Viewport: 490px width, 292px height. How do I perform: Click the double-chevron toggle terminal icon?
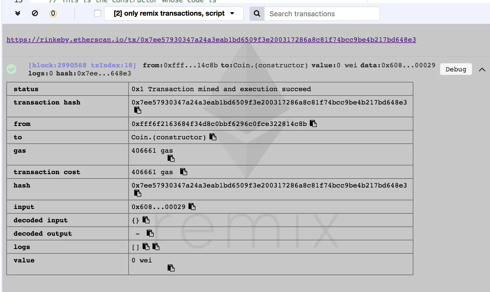point(18,13)
